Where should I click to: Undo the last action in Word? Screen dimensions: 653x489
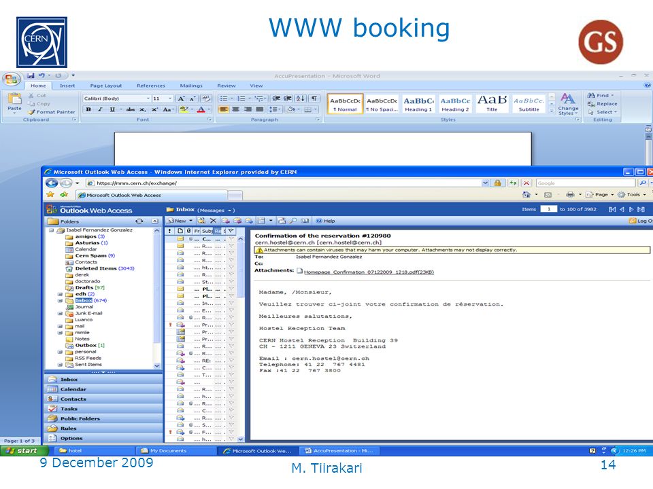[41, 75]
